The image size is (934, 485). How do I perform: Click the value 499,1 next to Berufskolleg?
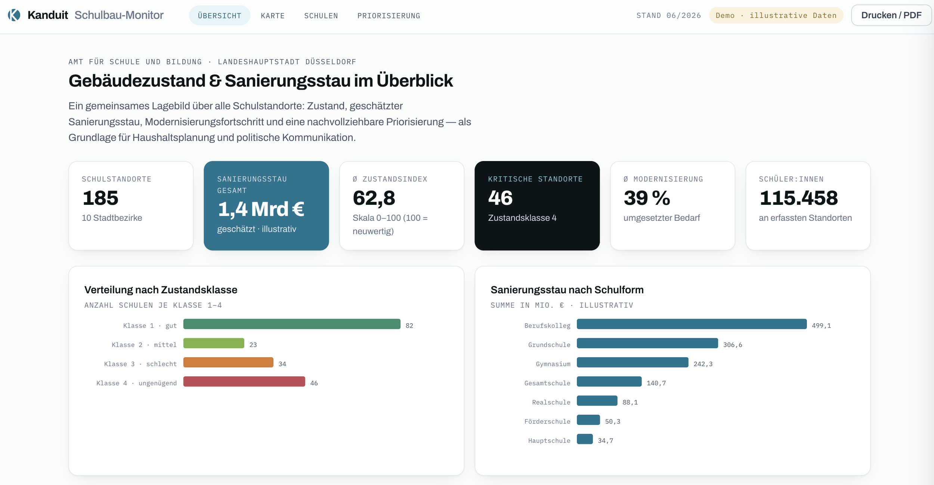coord(822,325)
